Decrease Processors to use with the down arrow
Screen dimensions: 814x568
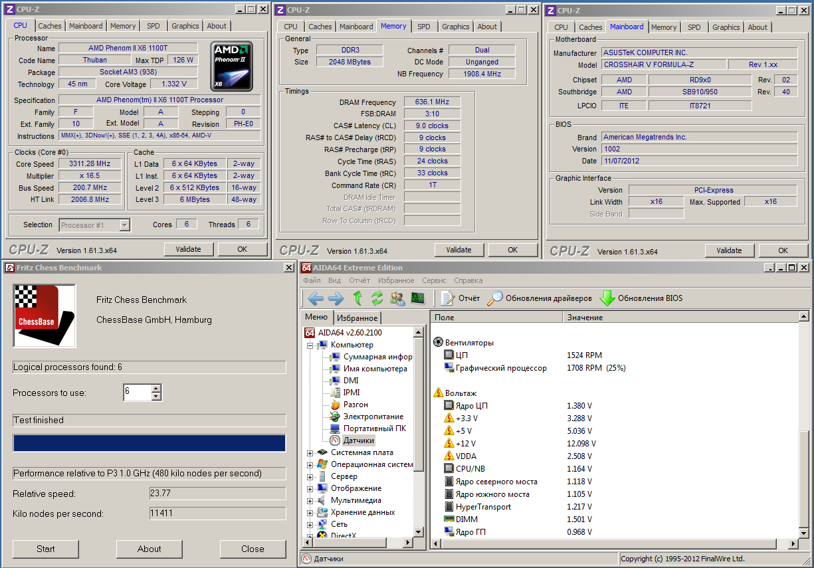[x=156, y=397]
